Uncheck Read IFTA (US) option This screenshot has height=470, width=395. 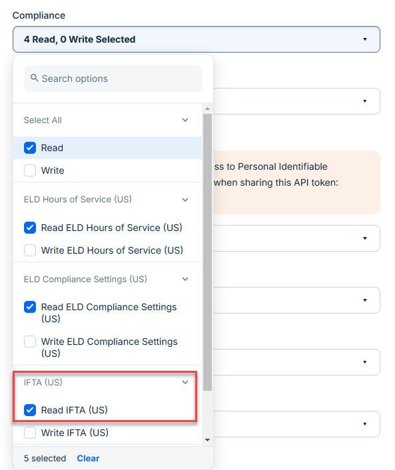point(30,410)
